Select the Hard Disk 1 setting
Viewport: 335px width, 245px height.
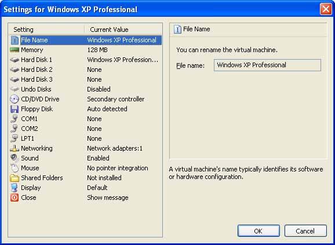37,60
